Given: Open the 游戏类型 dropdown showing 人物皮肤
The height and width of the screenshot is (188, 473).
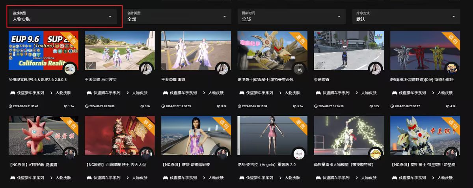Looking at the screenshot, I should 63,16.
